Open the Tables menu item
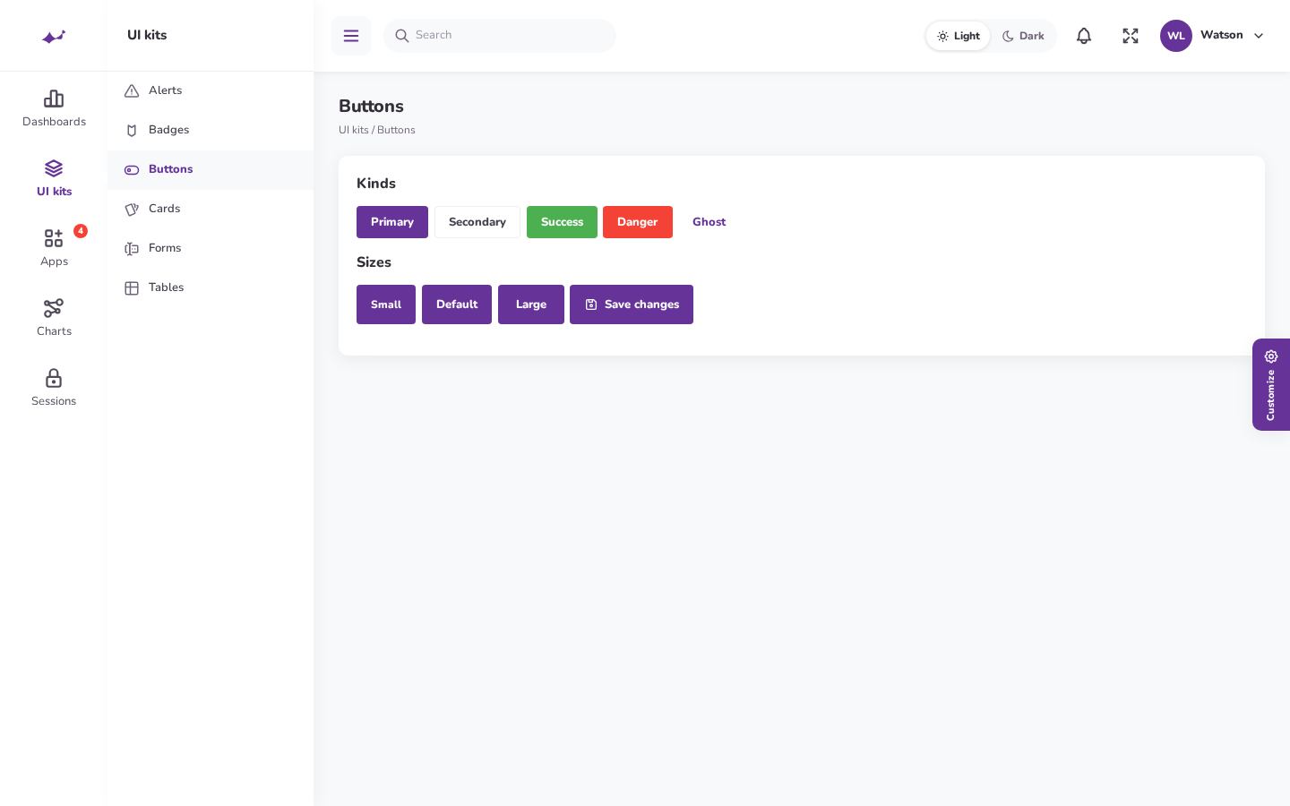1290x806 pixels. click(x=211, y=287)
